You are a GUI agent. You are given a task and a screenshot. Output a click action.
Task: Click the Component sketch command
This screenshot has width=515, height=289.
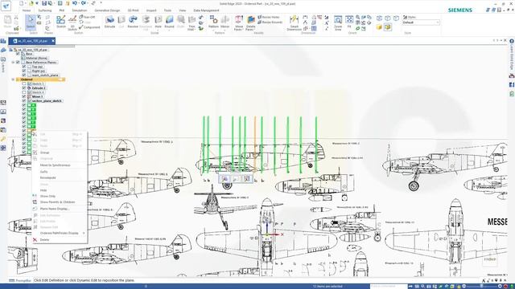coord(89,27)
